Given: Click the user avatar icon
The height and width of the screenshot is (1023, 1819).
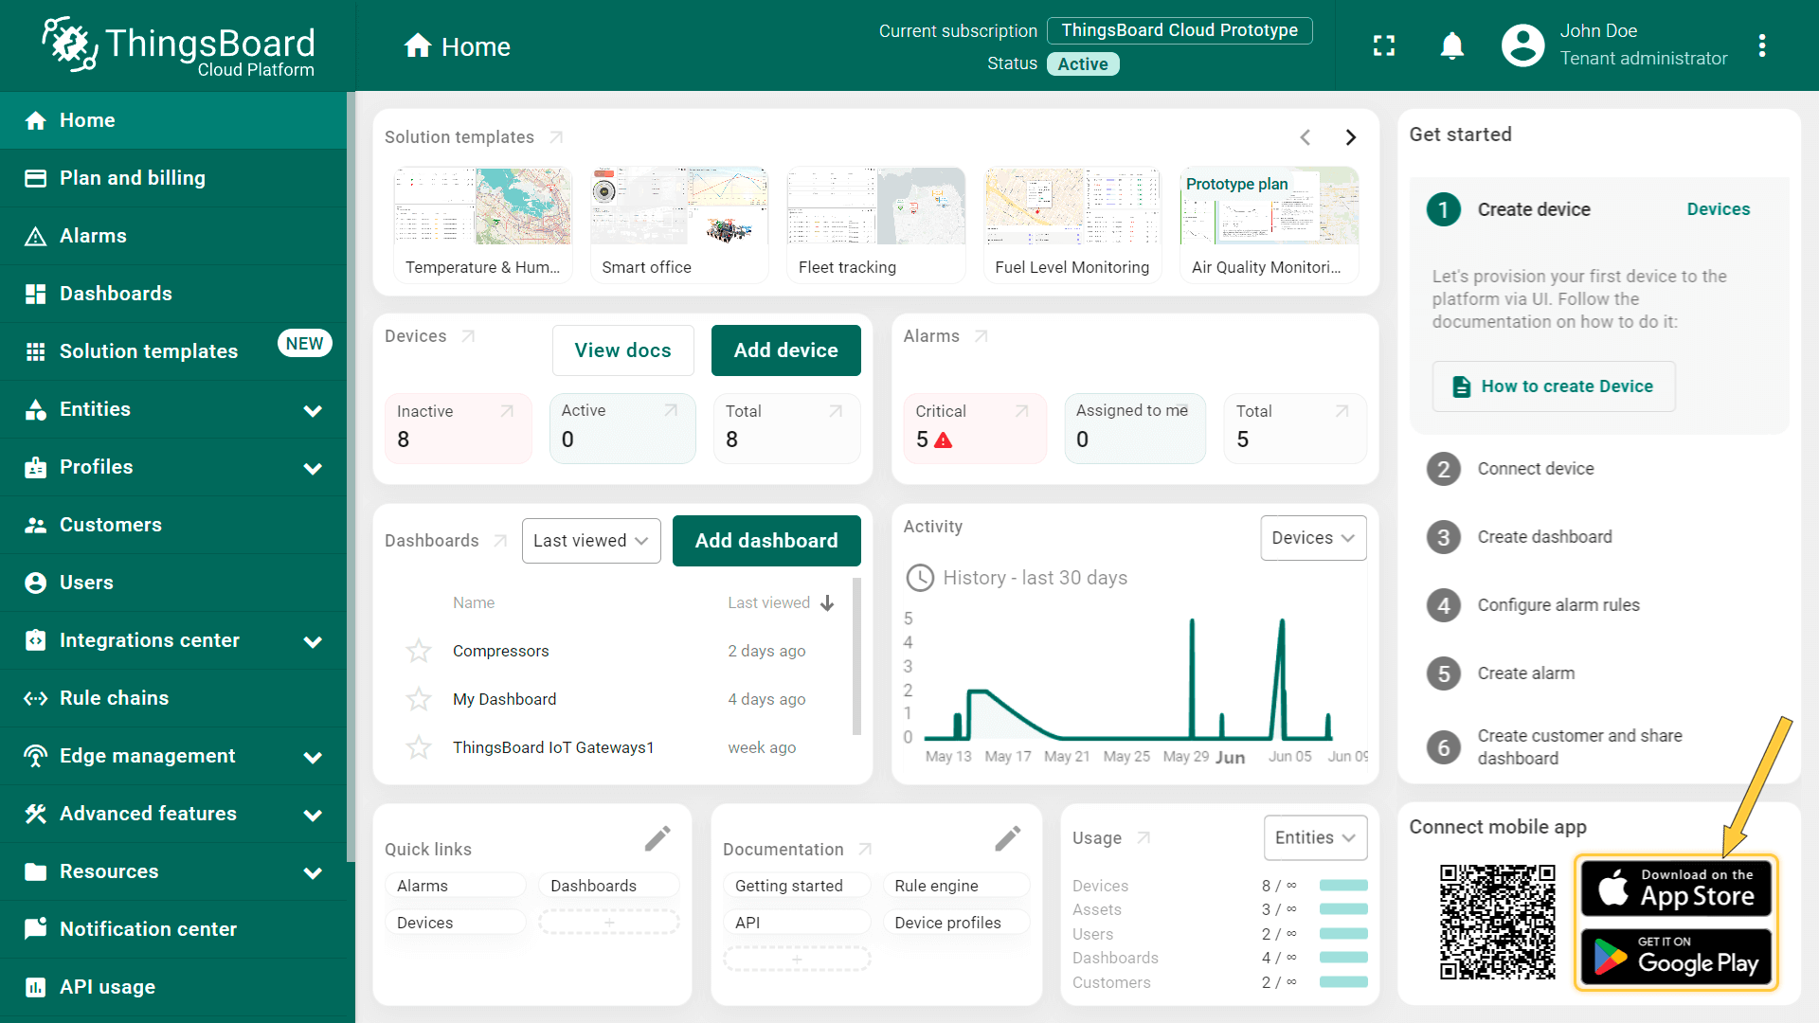Looking at the screenshot, I should tap(1522, 45).
